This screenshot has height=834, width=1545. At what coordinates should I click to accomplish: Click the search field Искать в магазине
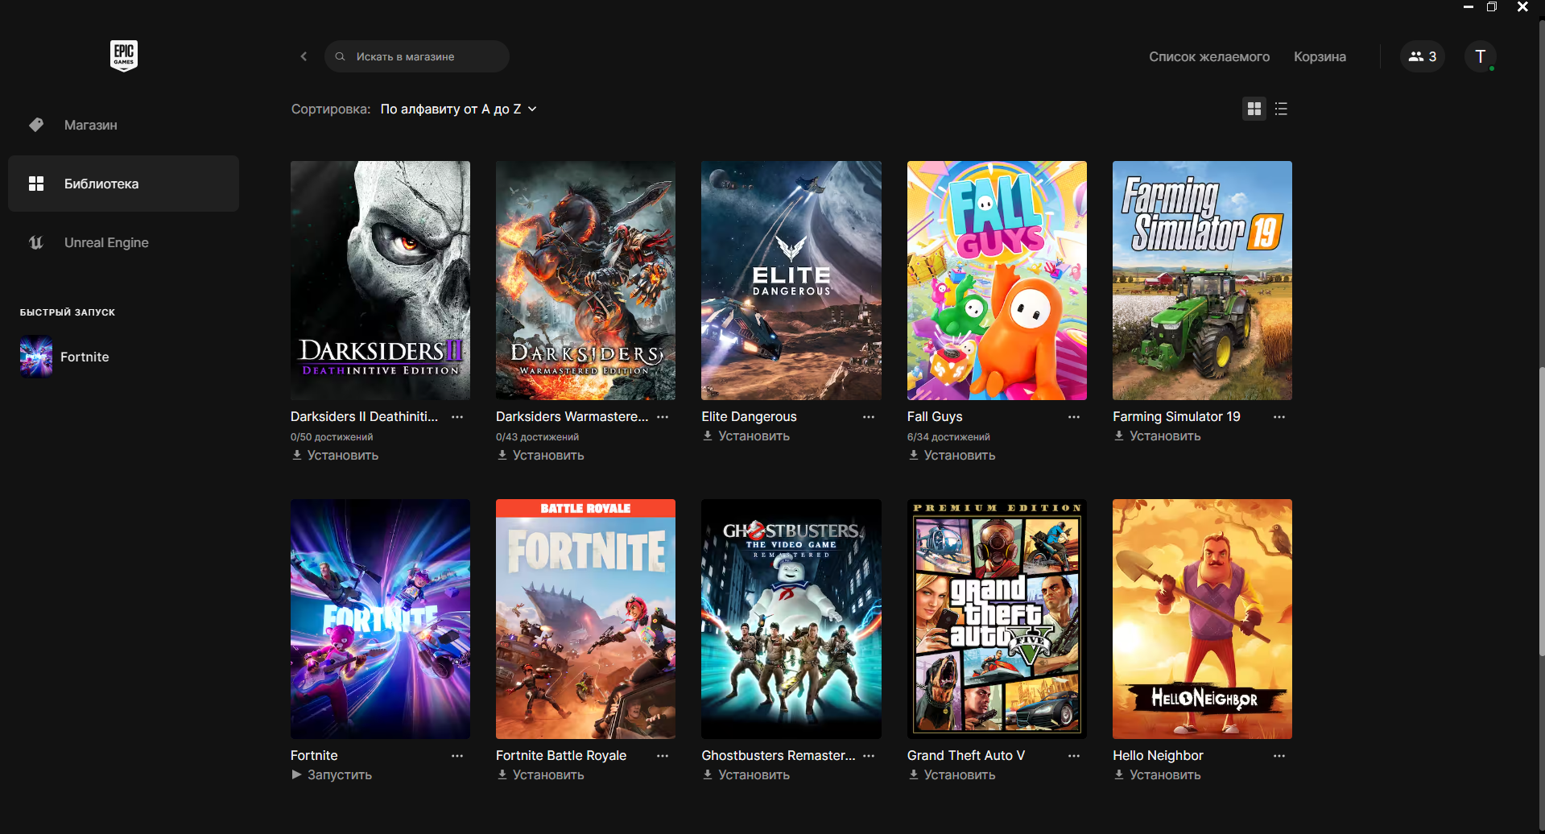[416, 56]
